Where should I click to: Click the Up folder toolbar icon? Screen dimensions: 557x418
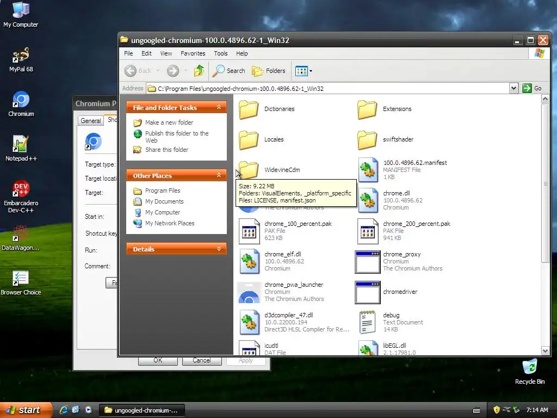[x=199, y=71]
